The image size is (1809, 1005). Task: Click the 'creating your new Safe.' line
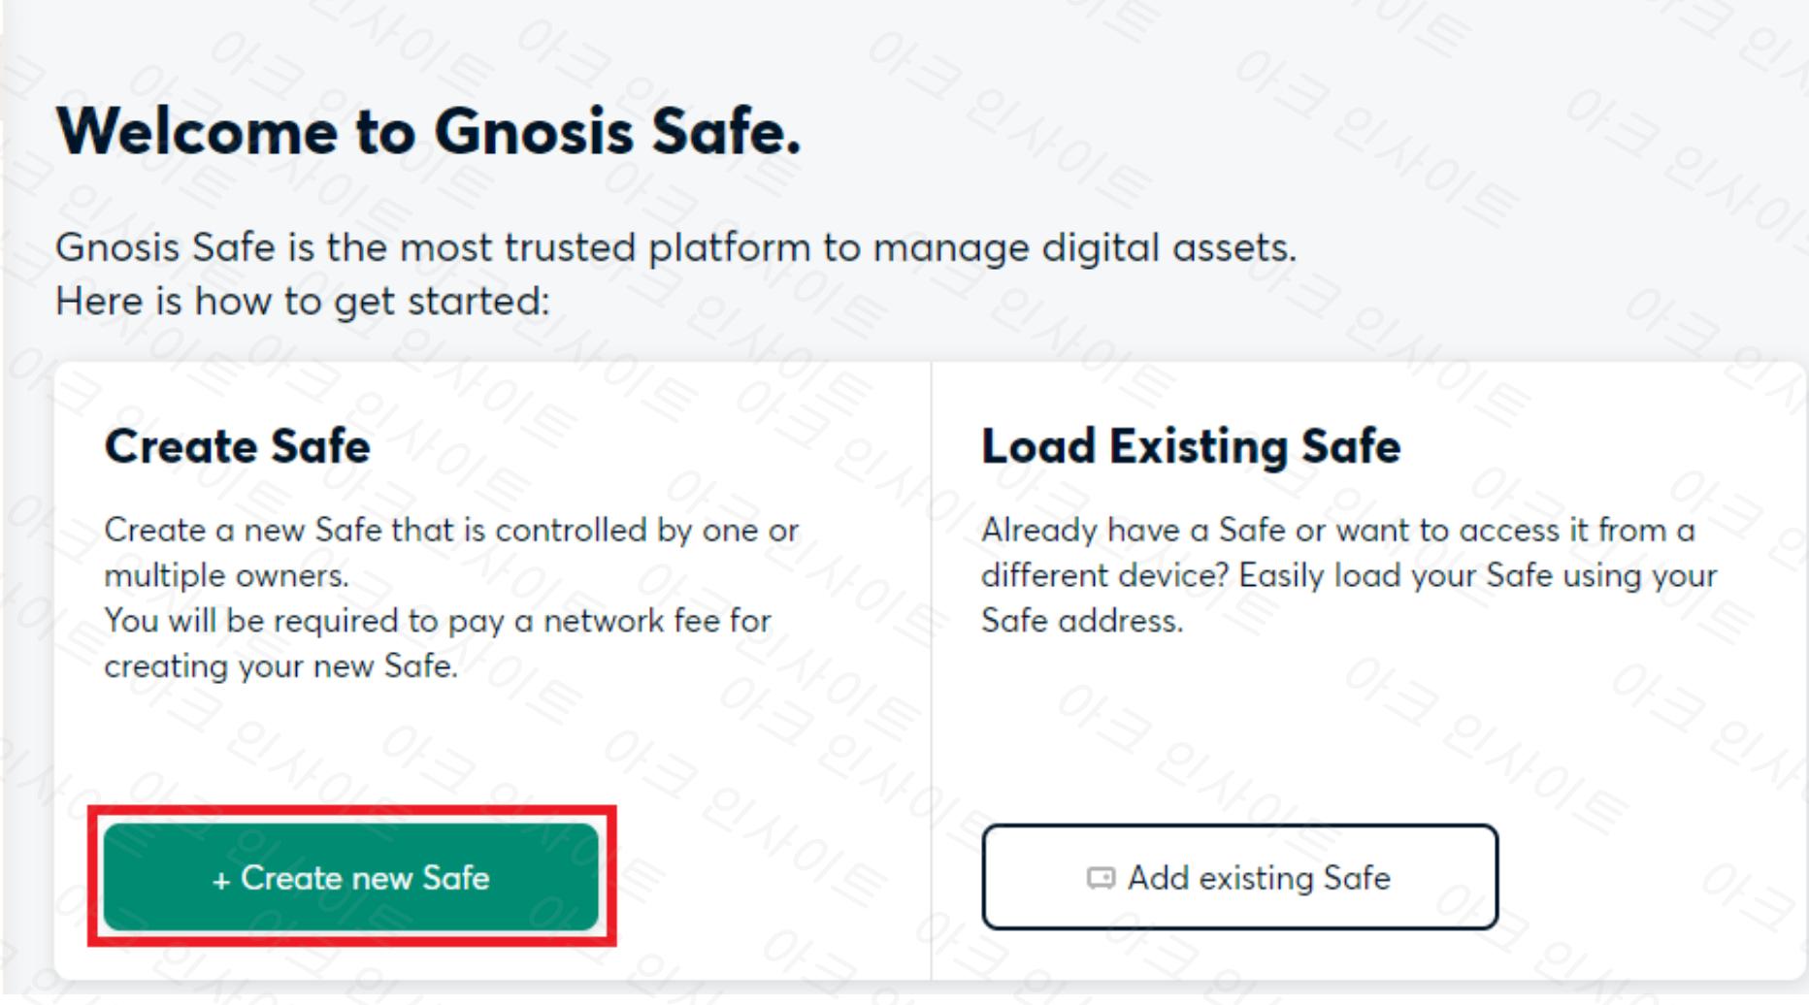(x=281, y=666)
